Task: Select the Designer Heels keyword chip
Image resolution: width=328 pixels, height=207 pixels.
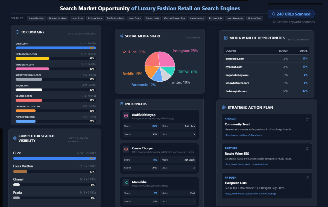Action: (152, 18)
